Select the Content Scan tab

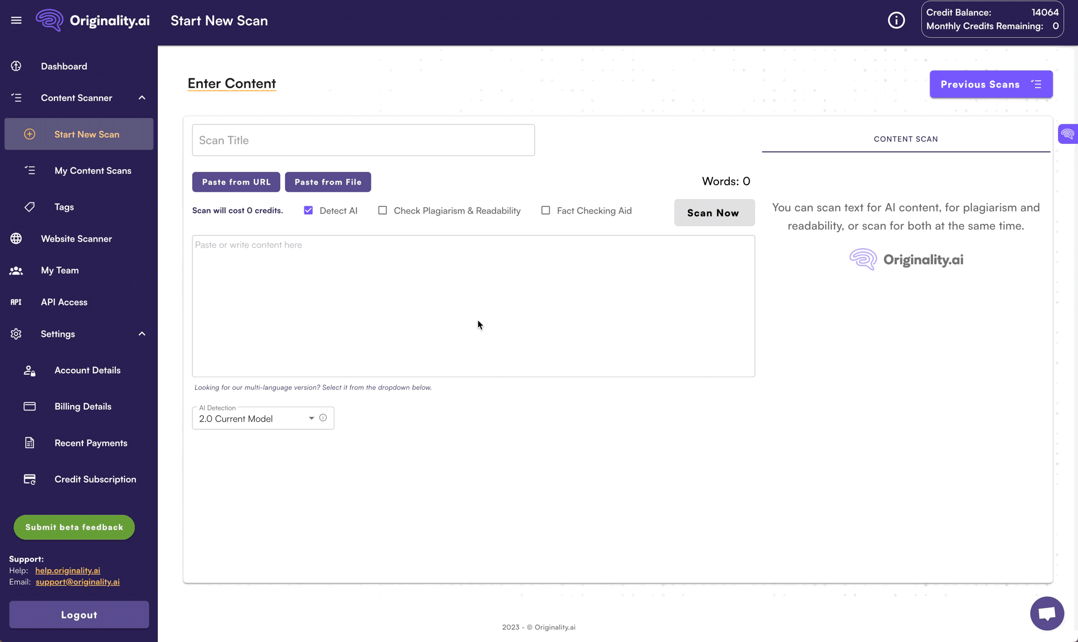click(x=906, y=139)
